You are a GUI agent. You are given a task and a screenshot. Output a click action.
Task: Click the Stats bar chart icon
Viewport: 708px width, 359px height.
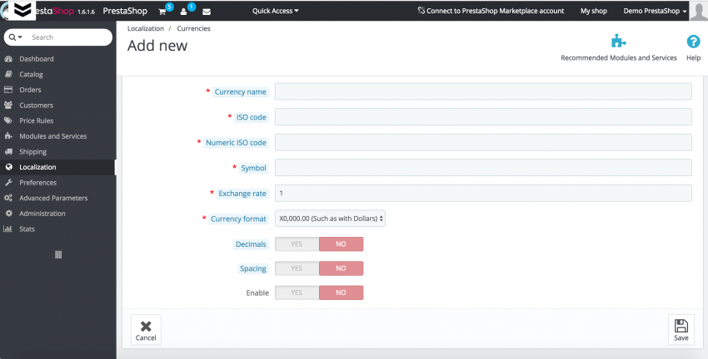(x=8, y=229)
